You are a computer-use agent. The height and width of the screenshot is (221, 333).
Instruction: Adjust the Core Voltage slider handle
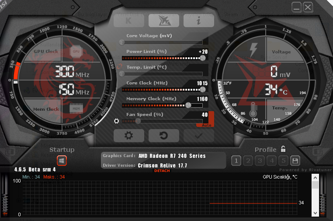122,42
